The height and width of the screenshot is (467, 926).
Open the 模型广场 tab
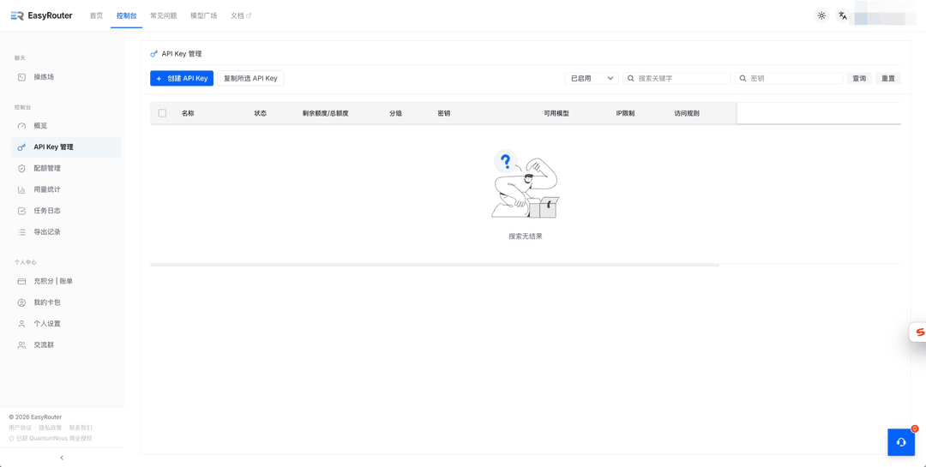[204, 16]
